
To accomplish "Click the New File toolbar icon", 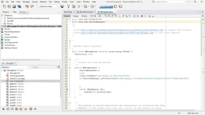I will point(4,6).
